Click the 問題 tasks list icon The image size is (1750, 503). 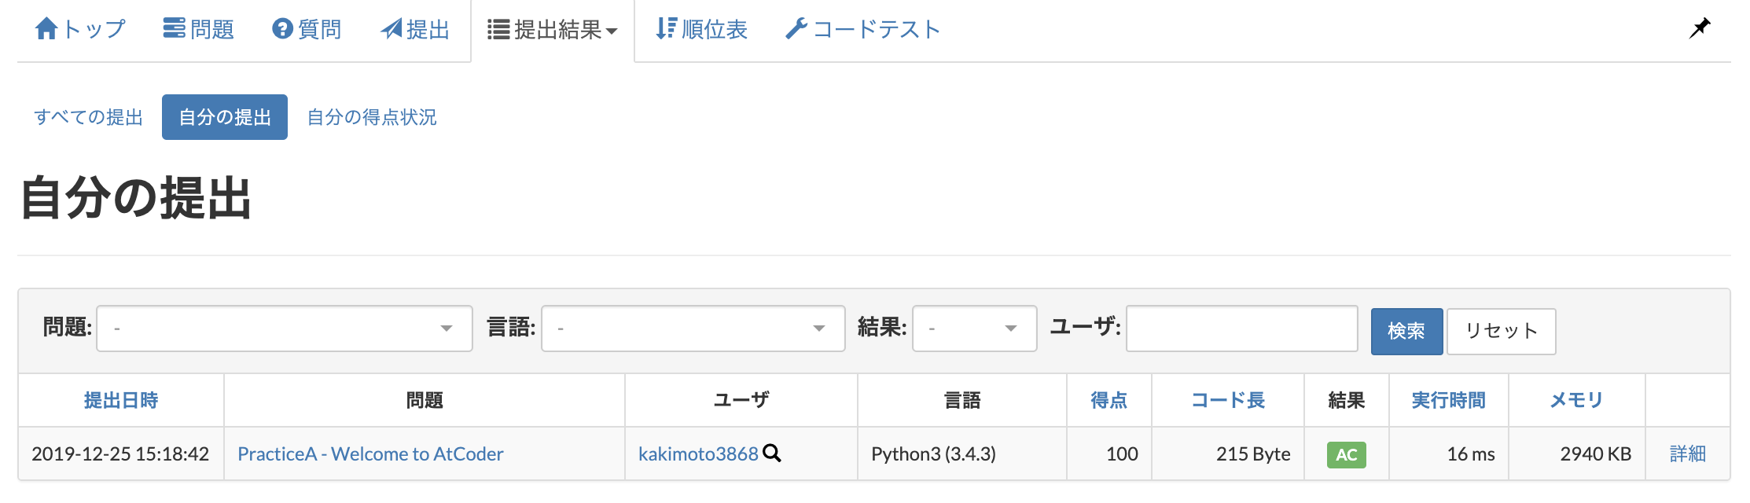[174, 29]
